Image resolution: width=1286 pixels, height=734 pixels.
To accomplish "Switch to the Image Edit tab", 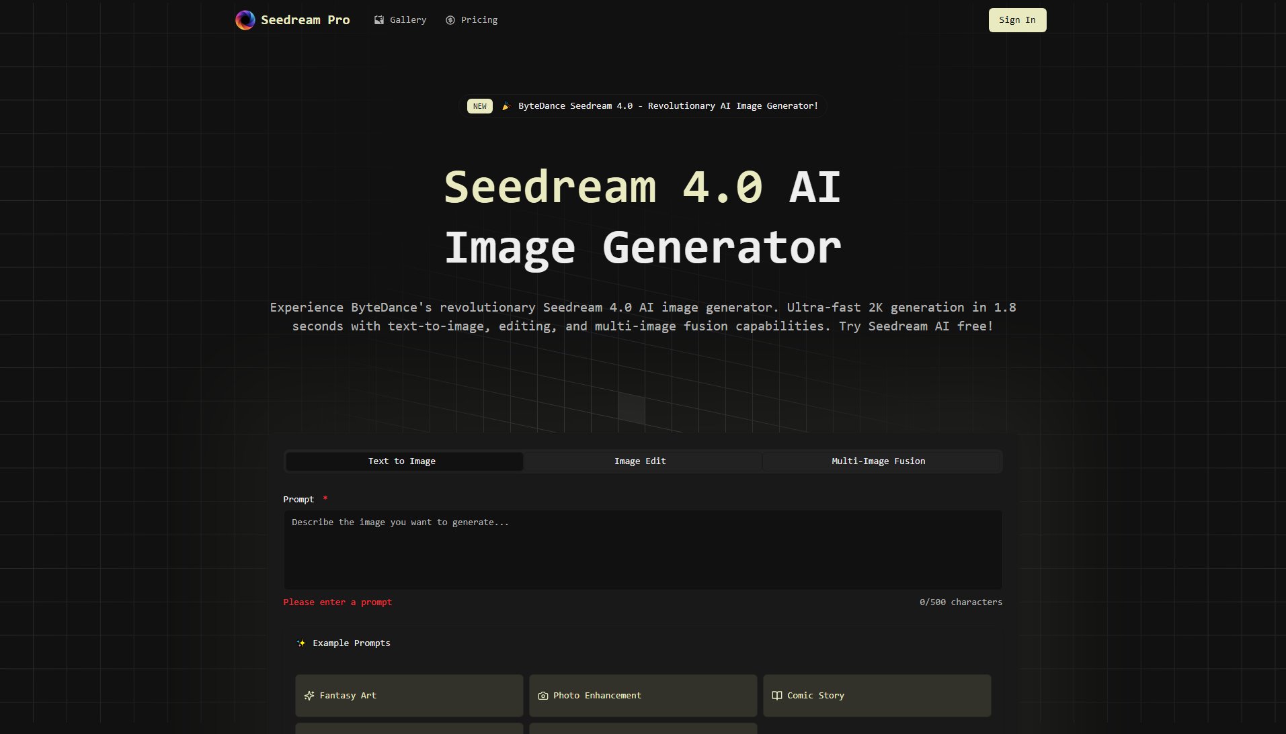I will pyautogui.click(x=642, y=461).
